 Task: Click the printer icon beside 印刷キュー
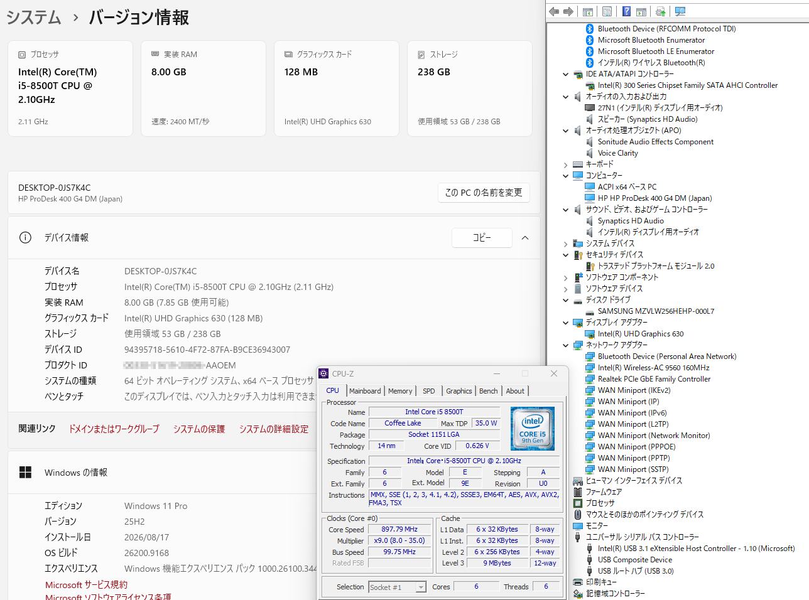coord(578,582)
